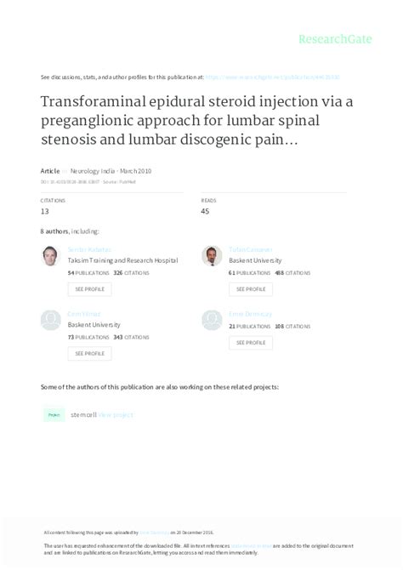This screenshot has width=403, height=570.
Task: Open the stem cell View project link
Action: click(x=116, y=415)
